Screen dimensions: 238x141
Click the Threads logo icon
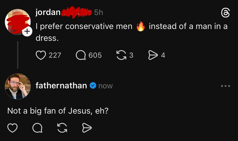point(225,13)
